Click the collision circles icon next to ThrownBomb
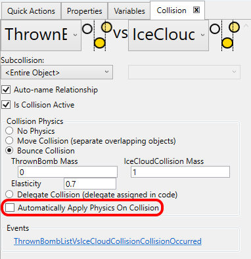Screen dimensions: 251x259 (x=97, y=36)
